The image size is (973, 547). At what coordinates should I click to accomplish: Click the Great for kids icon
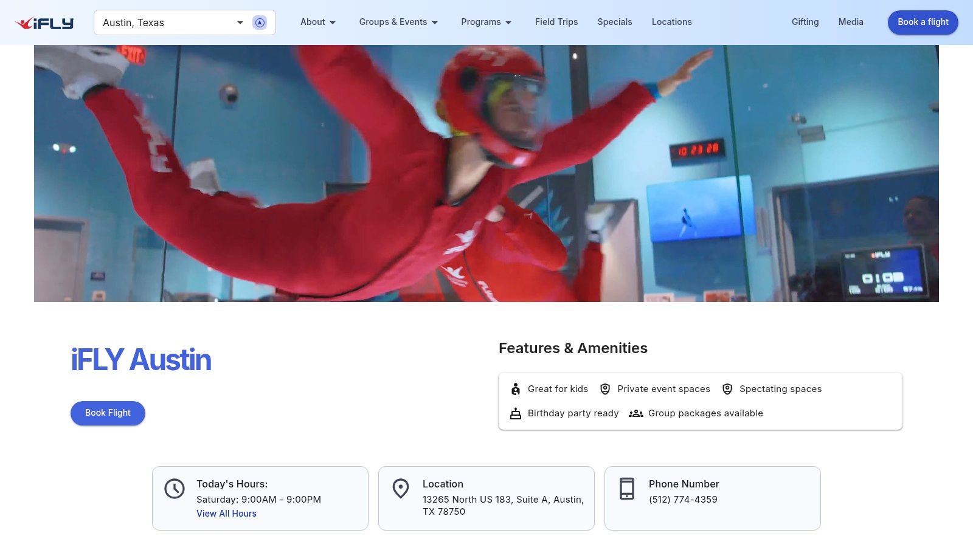(x=516, y=389)
